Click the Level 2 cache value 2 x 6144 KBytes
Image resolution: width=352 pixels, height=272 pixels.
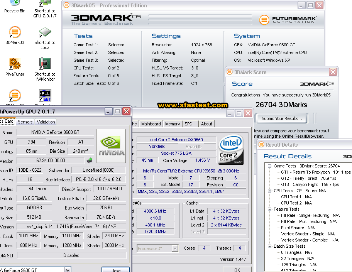pos(226,225)
